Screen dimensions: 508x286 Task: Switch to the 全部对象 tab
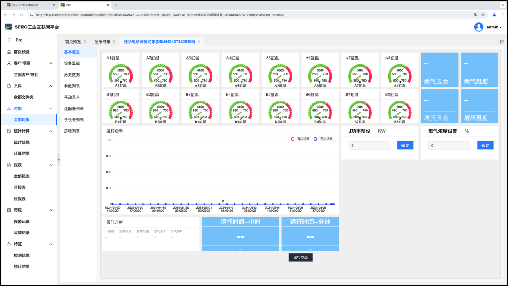[102, 42]
